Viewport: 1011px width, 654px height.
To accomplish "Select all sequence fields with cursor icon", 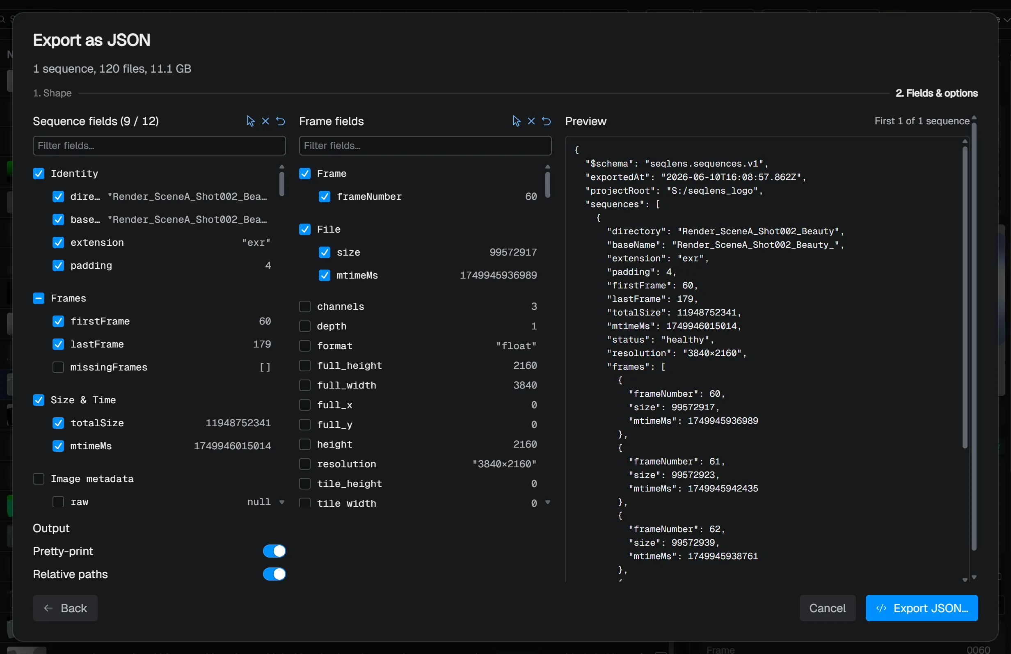I will click(250, 121).
